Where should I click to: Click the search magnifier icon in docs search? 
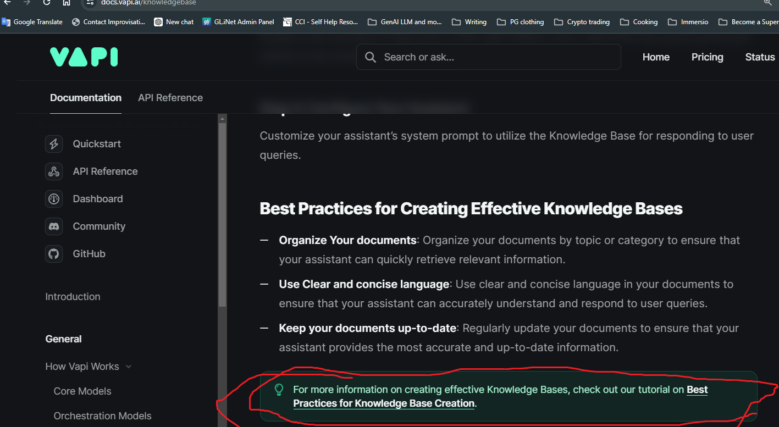(371, 57)
